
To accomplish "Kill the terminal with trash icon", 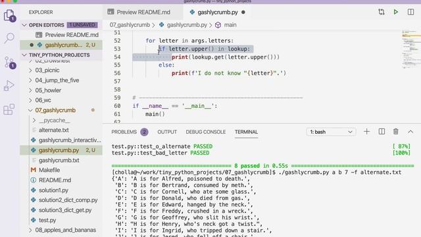I will (x=396, y=132).
